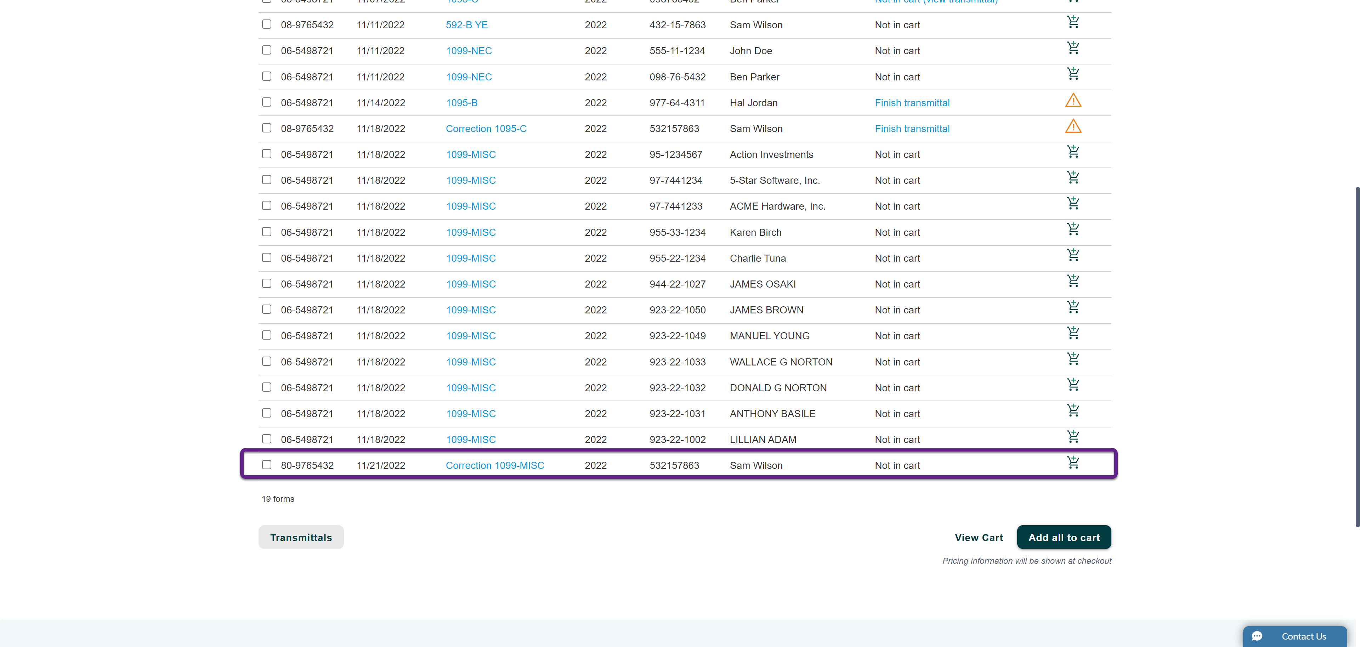The height and width of the screenshot is (647, 1360).
Task: Open the Transmittals button
Action: pos(301,537)
